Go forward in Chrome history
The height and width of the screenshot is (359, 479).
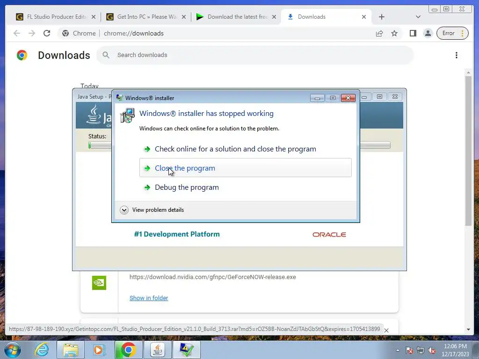coord(32,33)
